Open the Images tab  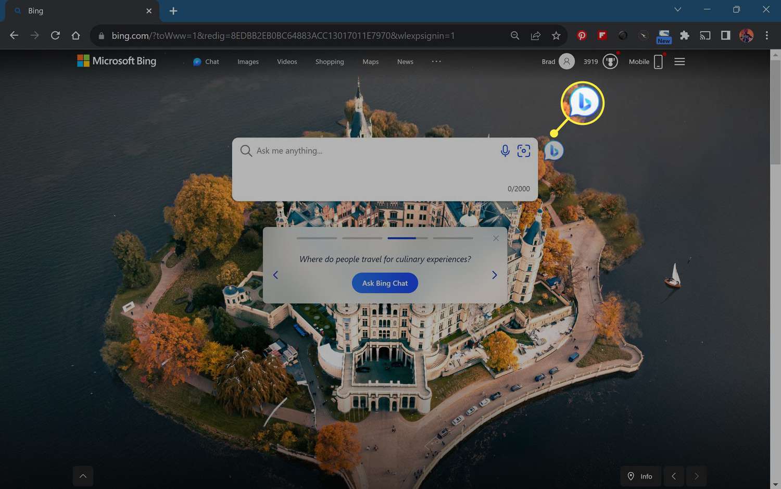click(x=248, y=61)
